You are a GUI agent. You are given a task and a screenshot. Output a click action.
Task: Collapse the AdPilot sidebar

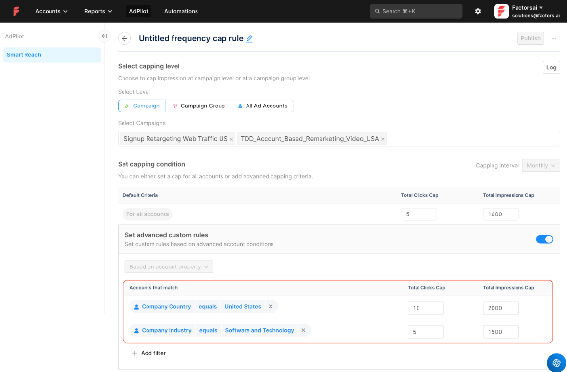coord(104,36)
